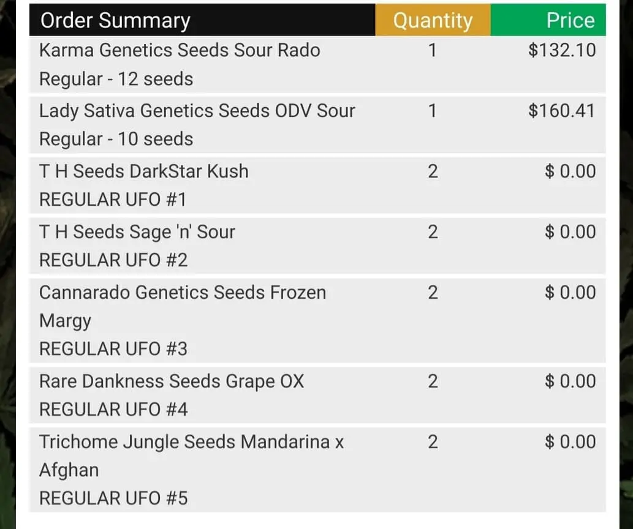Click the Order Summary header
Screen dimensions: 633x529
(x=115, y=20)
